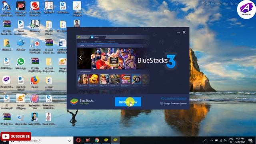Open the Trend Micro Internet Security shortcut
This screenshot has height=144, width=256.
coord(35,9)
